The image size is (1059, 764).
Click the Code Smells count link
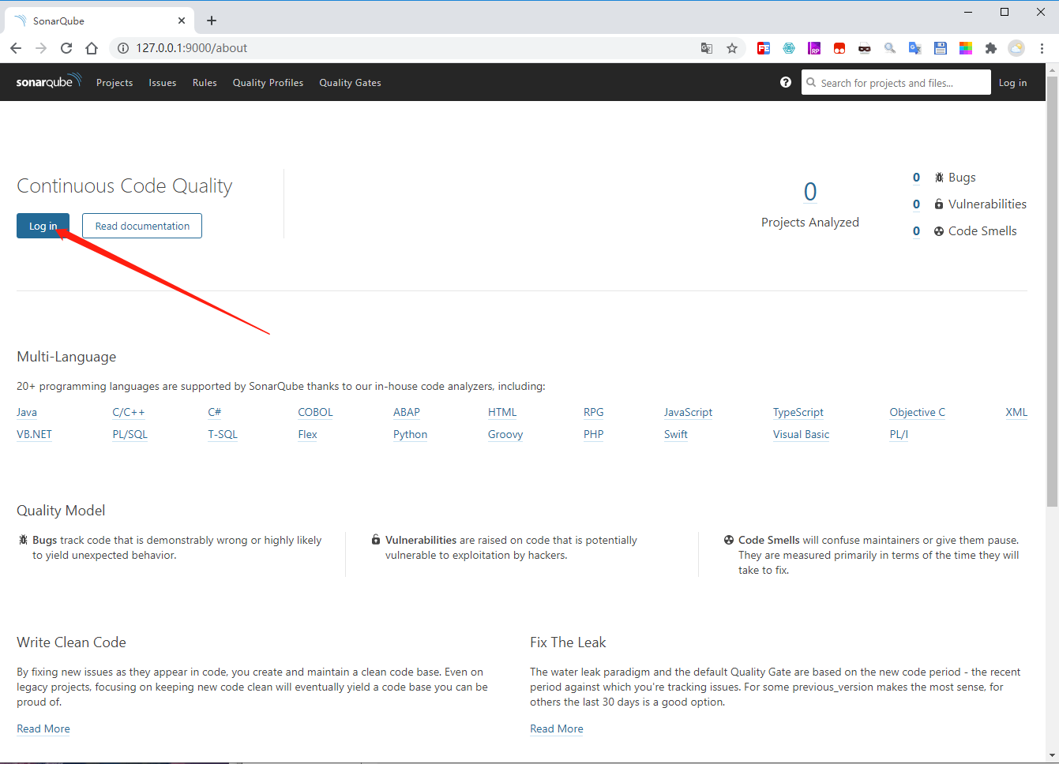coord(916,231)
